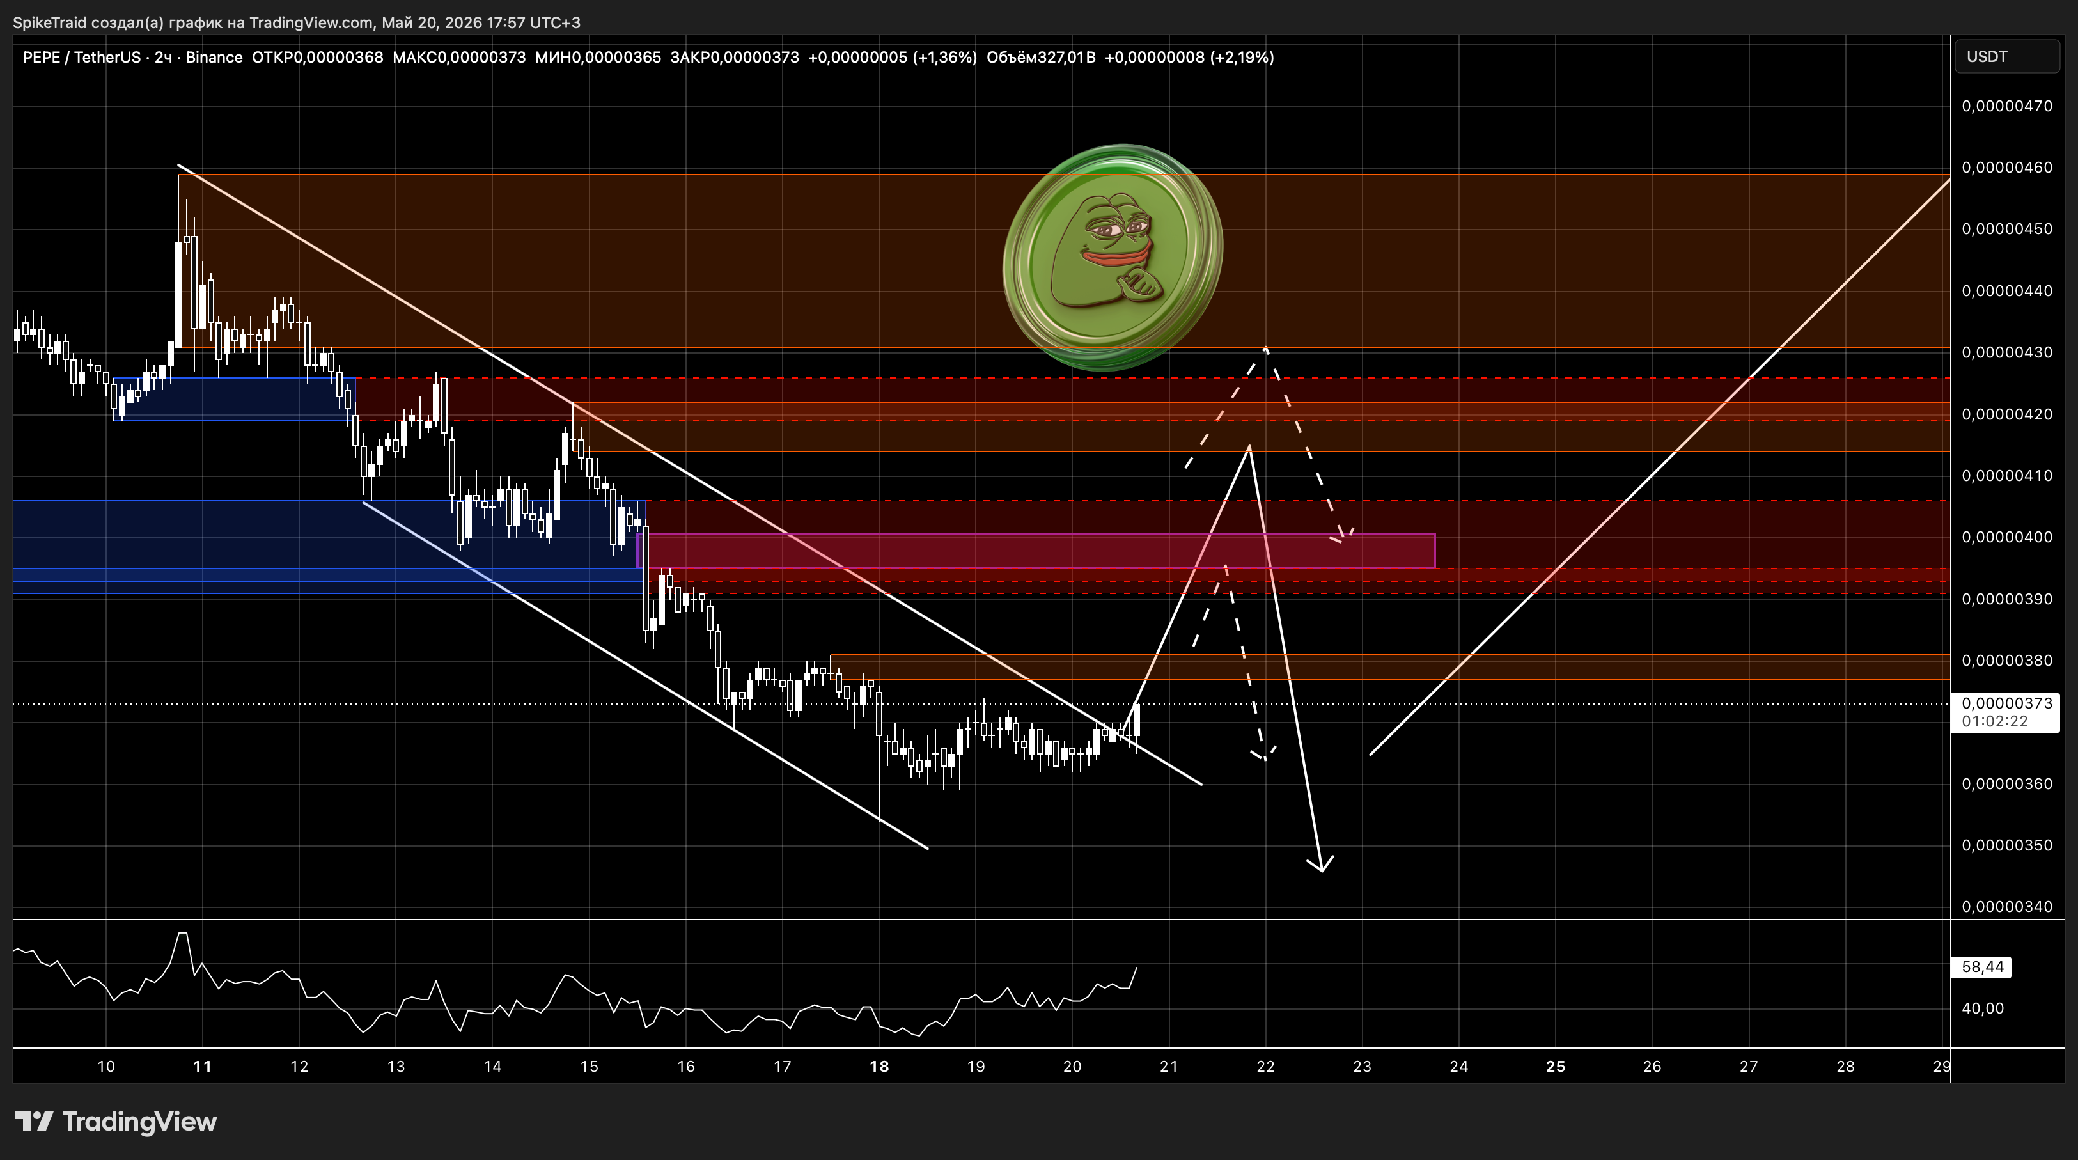This screenshot has height=1160, width=2078.
Task: Click date 18 on time axis
Action: point(879,1067)
